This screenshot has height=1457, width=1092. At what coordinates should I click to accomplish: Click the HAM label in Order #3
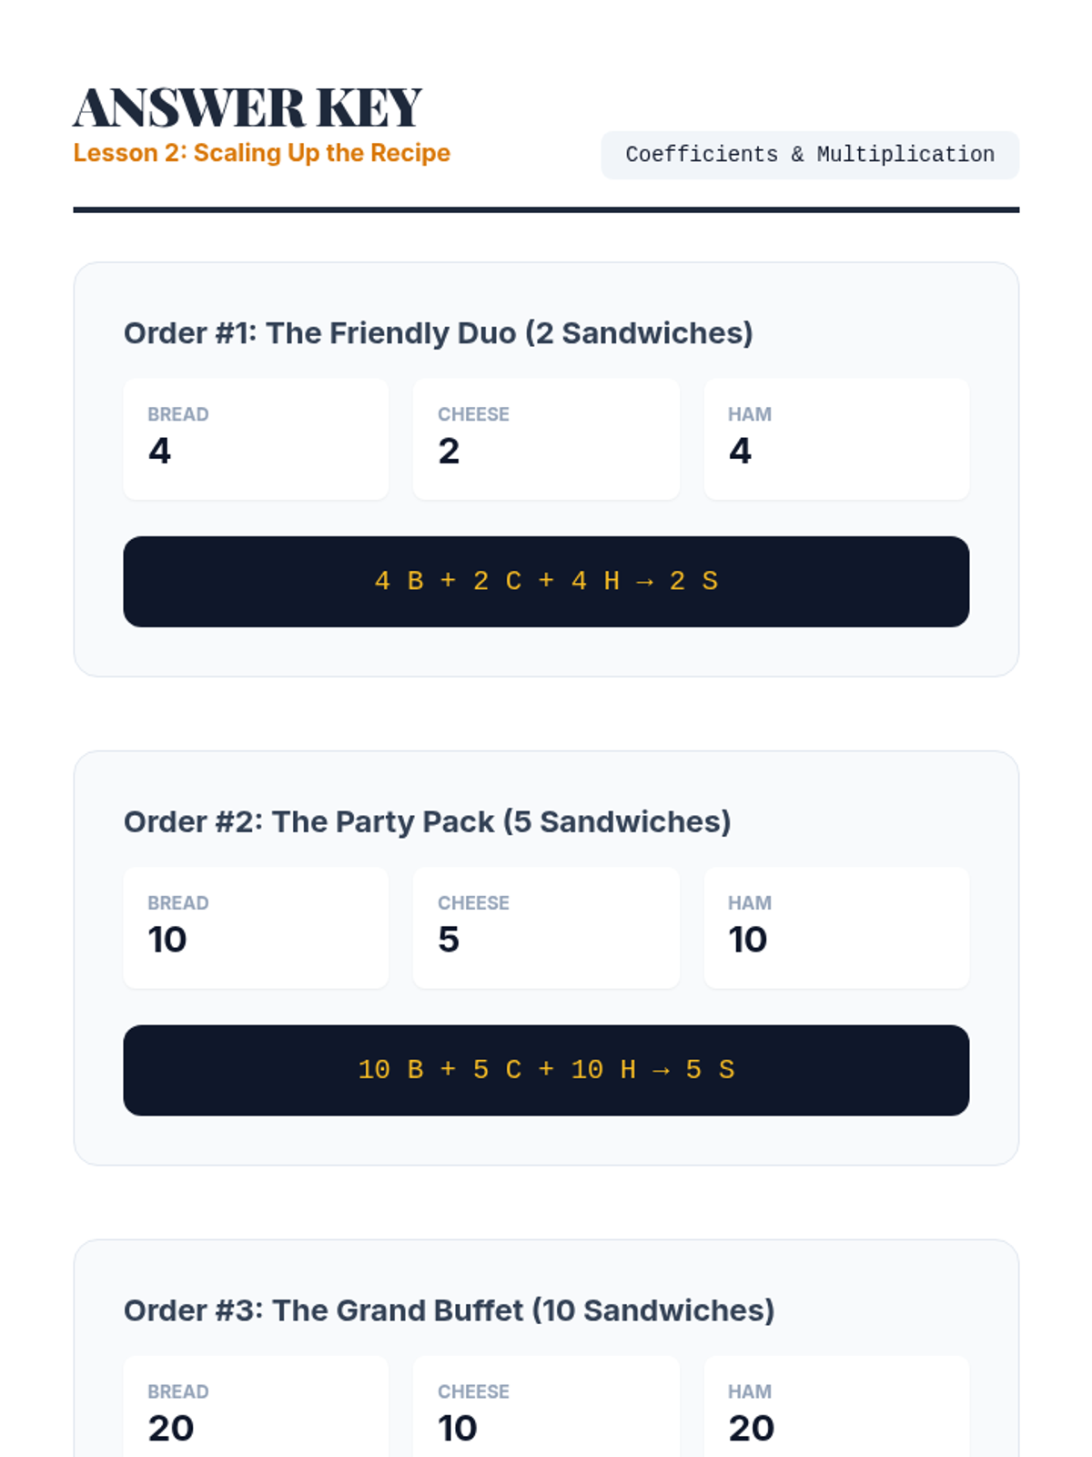[750, 1391]
